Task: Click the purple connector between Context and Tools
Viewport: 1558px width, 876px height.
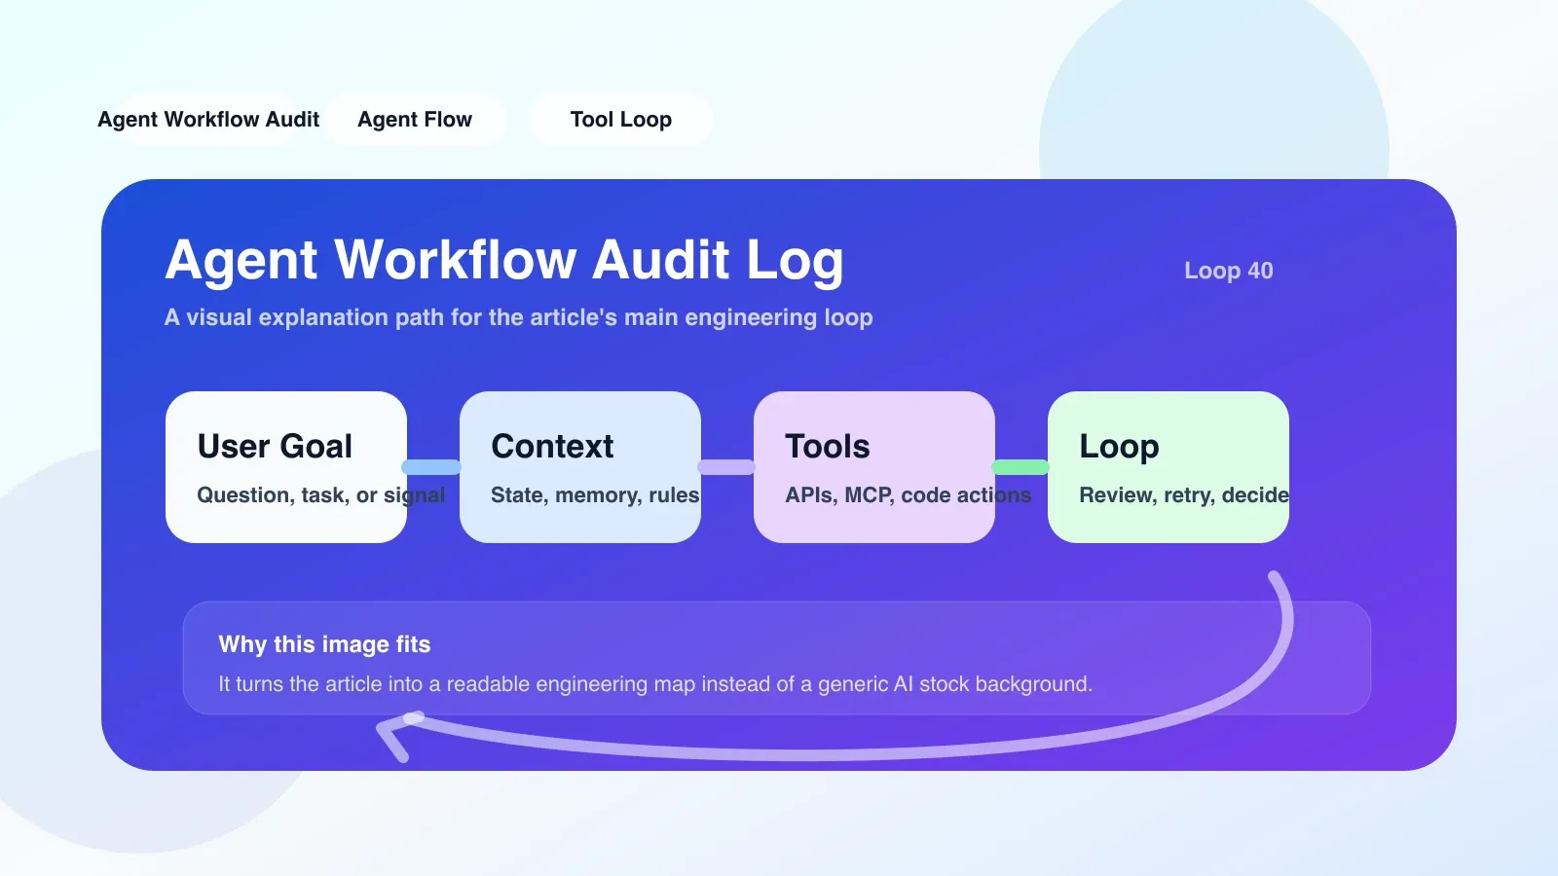Action: pos(726,467)
